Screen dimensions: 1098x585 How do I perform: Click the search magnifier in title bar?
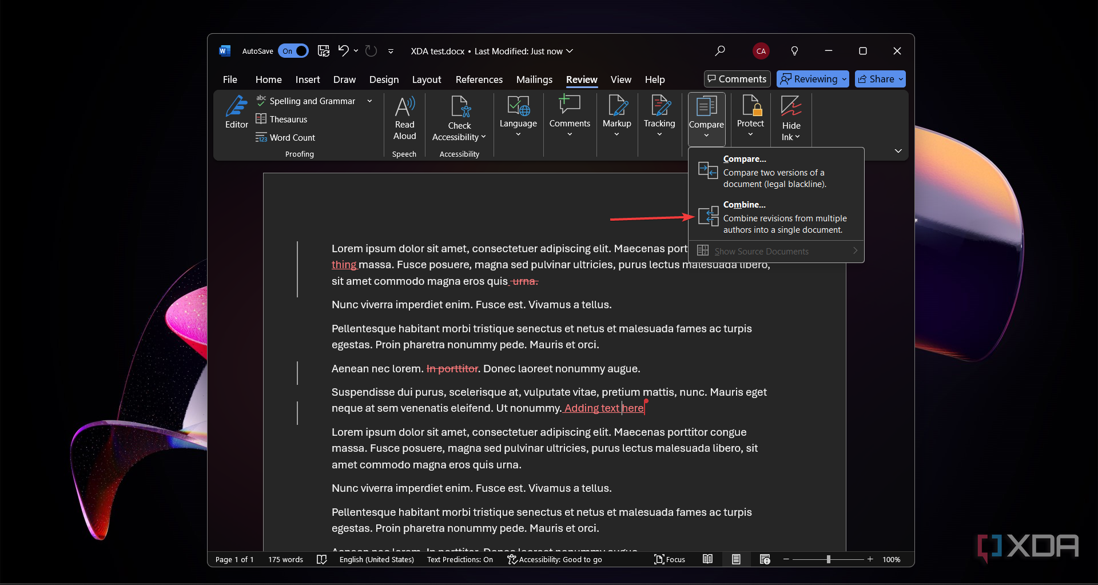point(720,51)
